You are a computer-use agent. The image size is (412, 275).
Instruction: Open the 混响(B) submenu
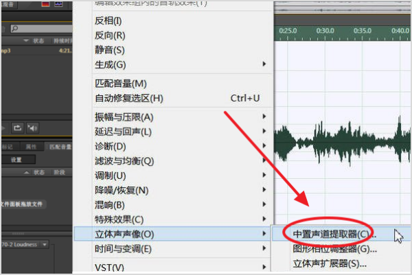tap(181, 205)
